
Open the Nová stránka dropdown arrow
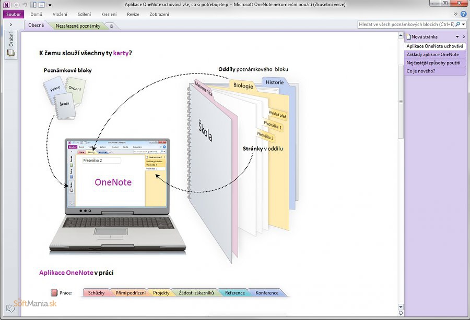[x=457, y=37]
